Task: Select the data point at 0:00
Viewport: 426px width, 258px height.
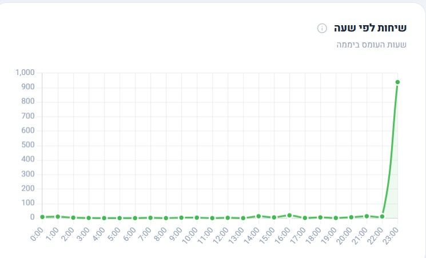Action: [x=42, y=217]
